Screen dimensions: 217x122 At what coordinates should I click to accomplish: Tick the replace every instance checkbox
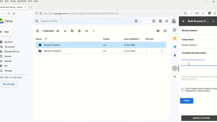point(183,89)
